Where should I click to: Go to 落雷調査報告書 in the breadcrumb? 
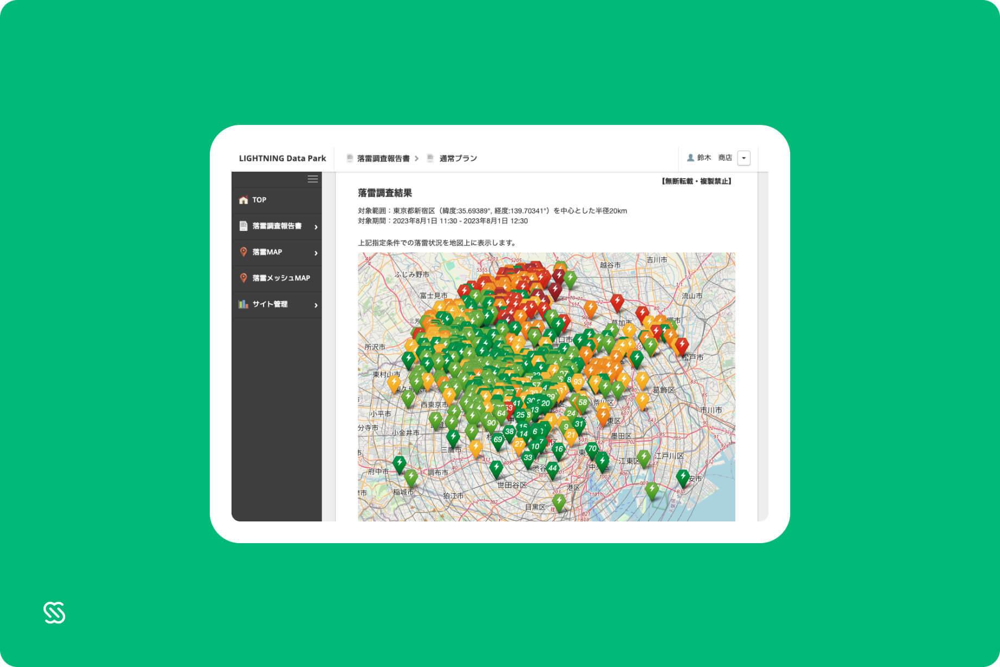pos(383,158)
